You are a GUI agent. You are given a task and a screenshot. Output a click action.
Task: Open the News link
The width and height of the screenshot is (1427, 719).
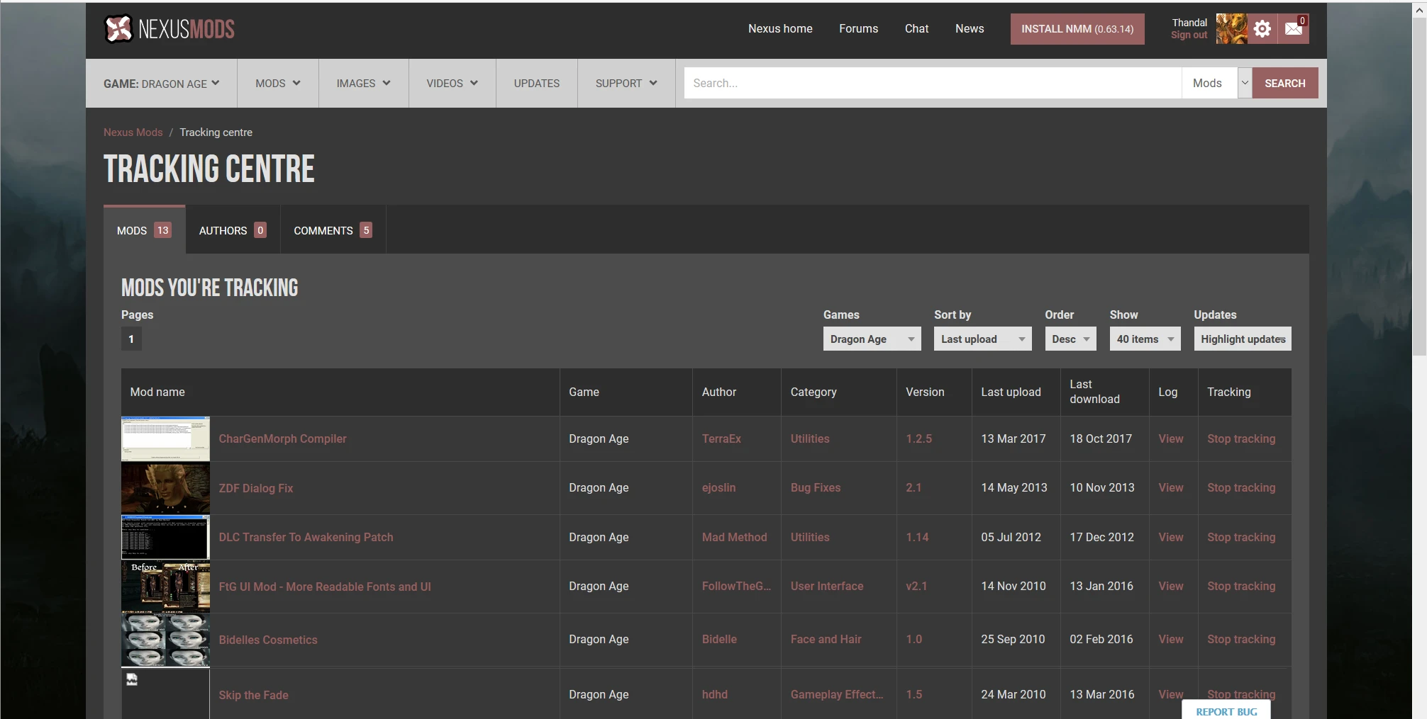pos(970,29)
